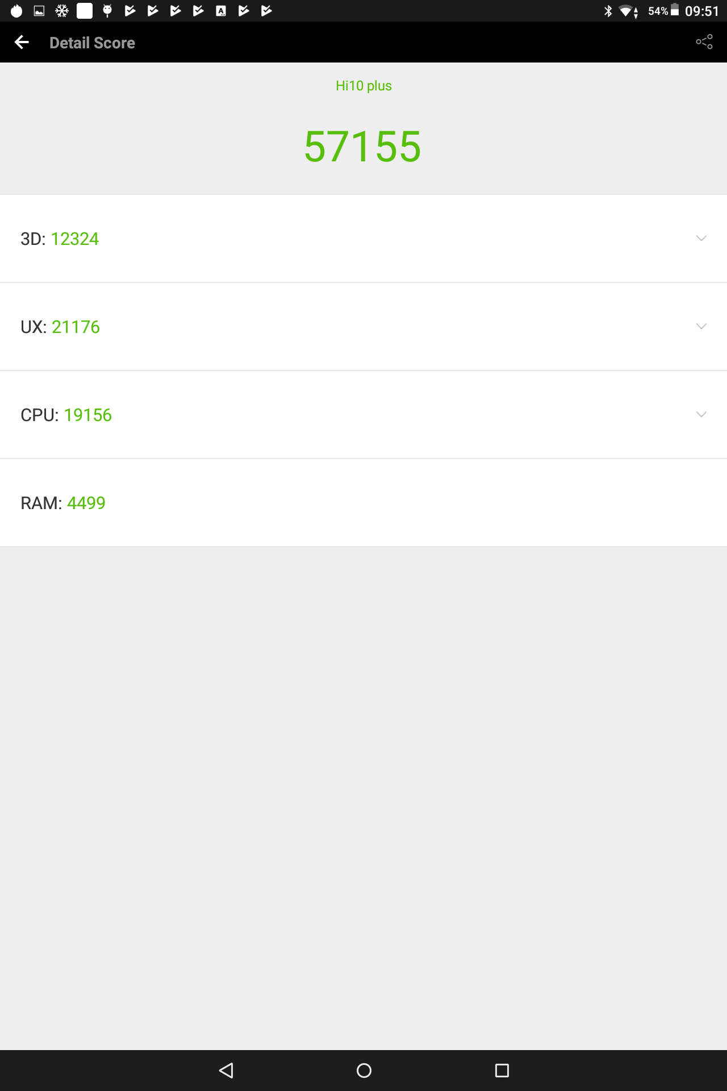Image resolution: width=727 pixels, height=1091 pixels.
Task: Tap the 09:51 clock in status bar
Action: pos(702,11)
